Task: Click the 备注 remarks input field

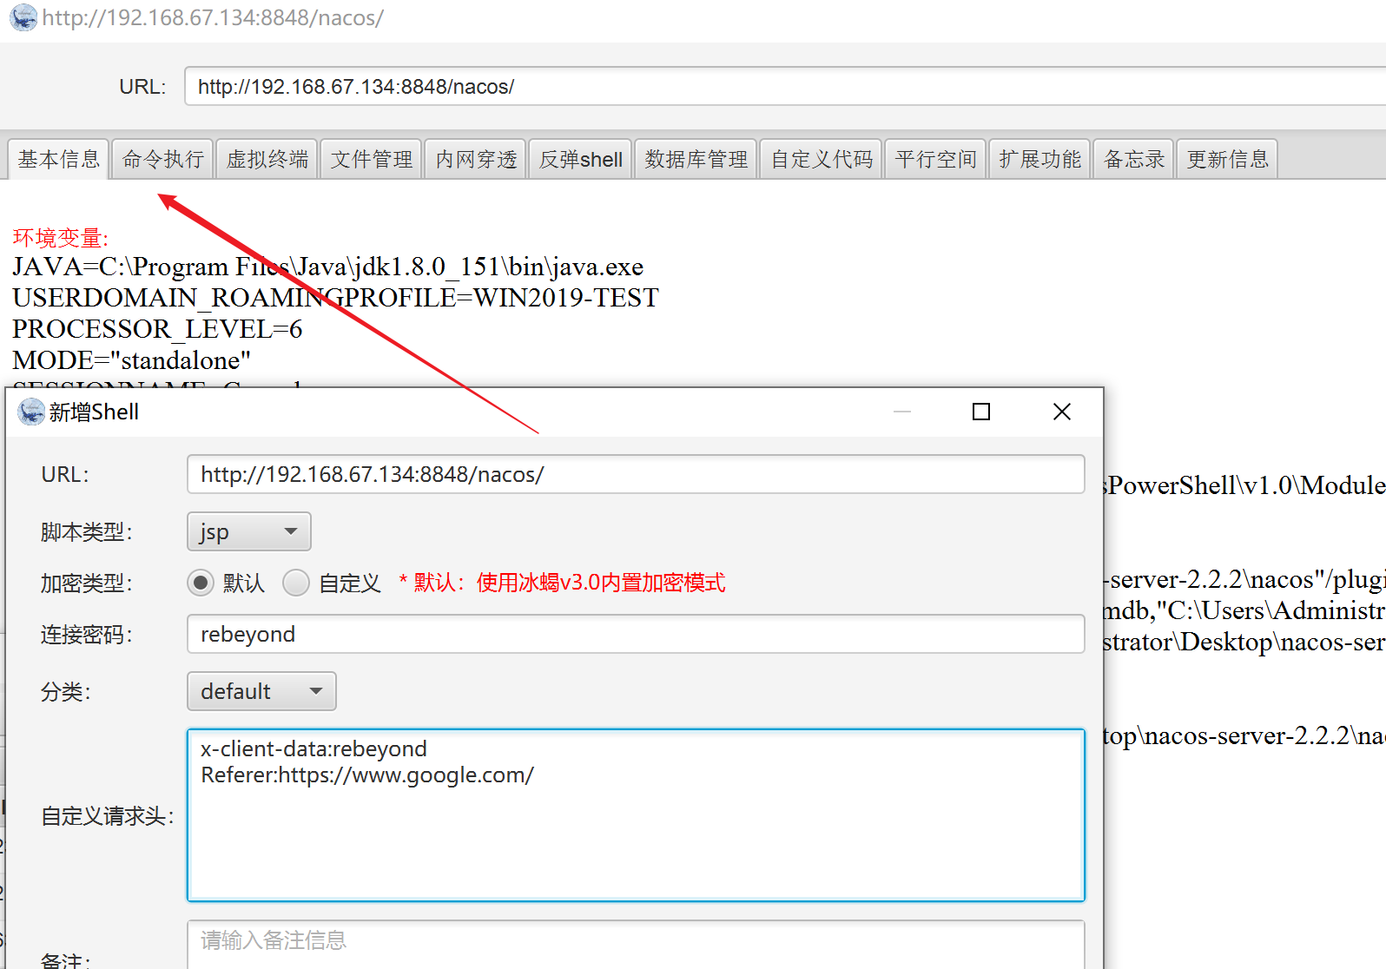Action: click(x=636, y=945)
